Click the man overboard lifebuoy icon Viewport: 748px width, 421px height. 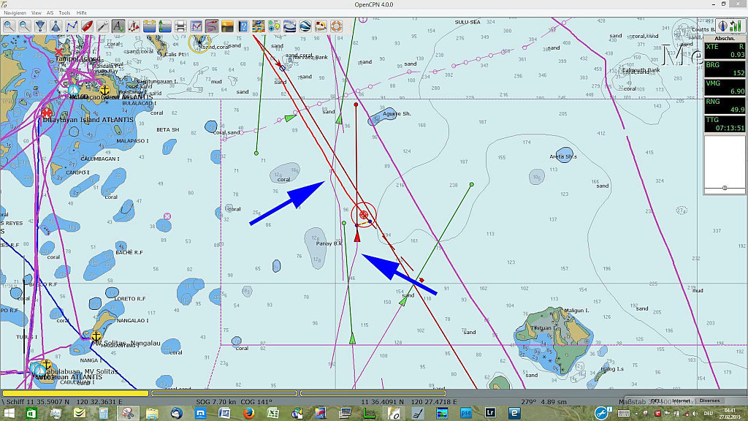click(x=336, y=26)
